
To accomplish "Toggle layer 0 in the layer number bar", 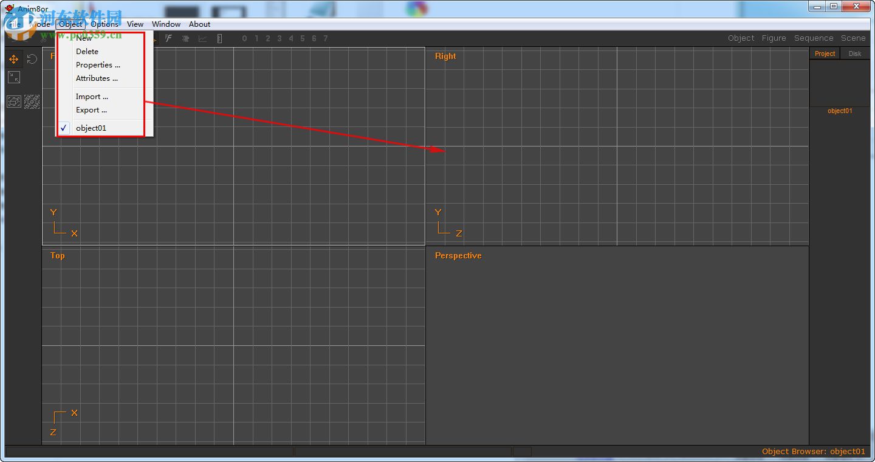I will click(244, 38).
